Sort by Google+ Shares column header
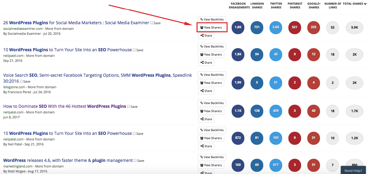Viewport: 369px width, 174px height. coord(314,6)
